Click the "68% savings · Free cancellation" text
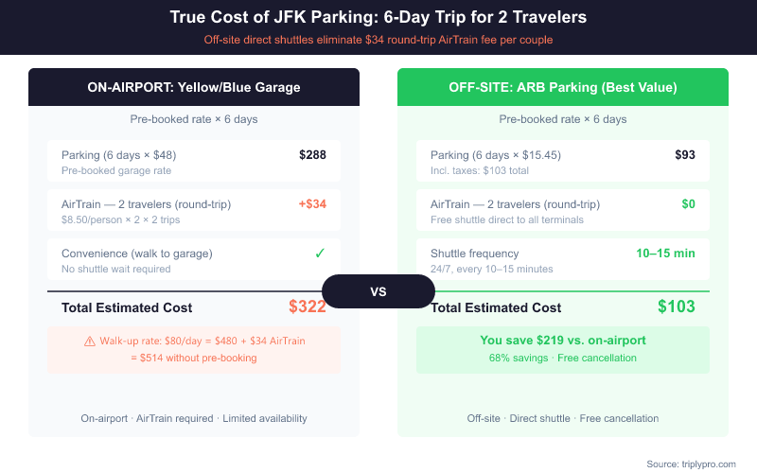 coord(563,358)
